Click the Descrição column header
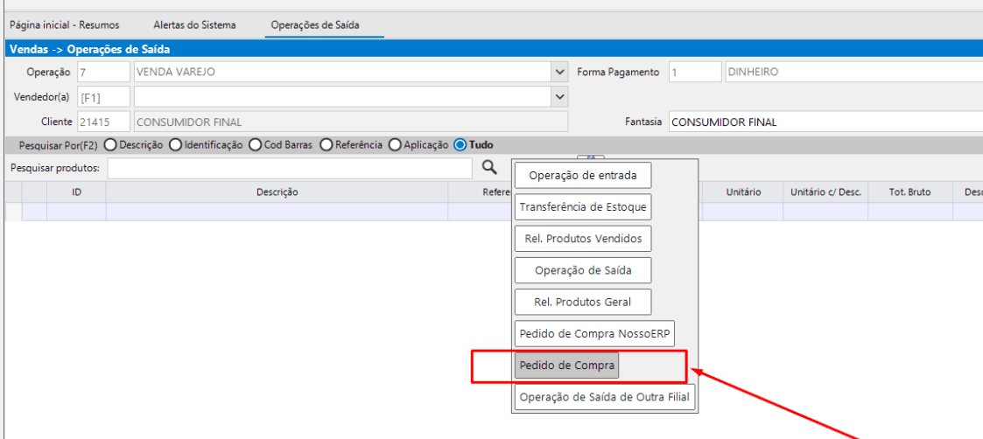The width and height of the screenshot is (983, 439). pos(277,192)
